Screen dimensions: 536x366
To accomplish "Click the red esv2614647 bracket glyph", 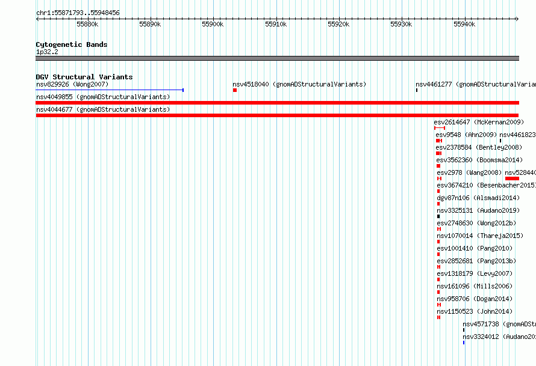I will 440,128.
